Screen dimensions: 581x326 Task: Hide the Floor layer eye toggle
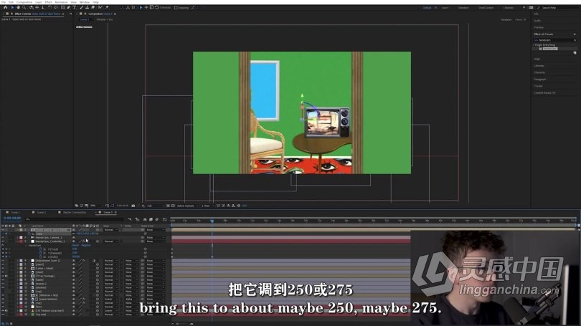pyautogui.click(x=3, y=307)
